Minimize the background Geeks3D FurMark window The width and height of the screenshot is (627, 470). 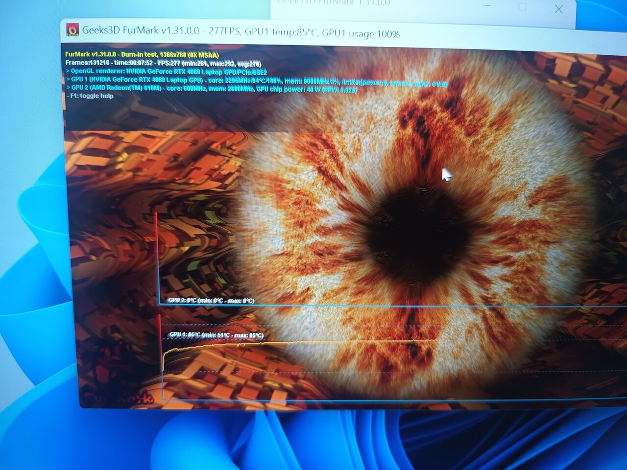pyautogui.click(x=486, y=5)
